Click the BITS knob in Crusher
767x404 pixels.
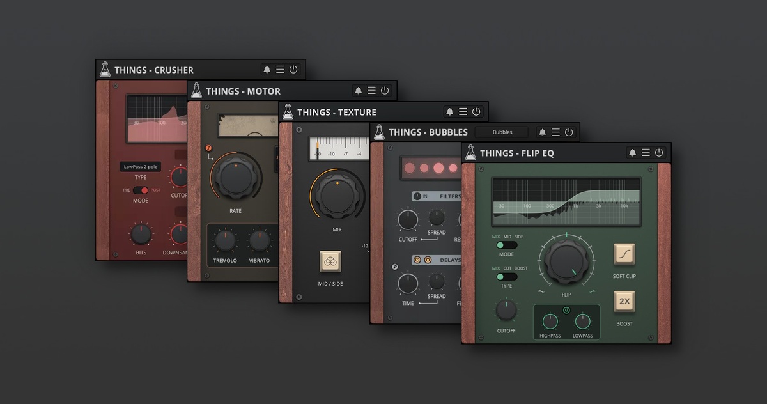[141, 234]
